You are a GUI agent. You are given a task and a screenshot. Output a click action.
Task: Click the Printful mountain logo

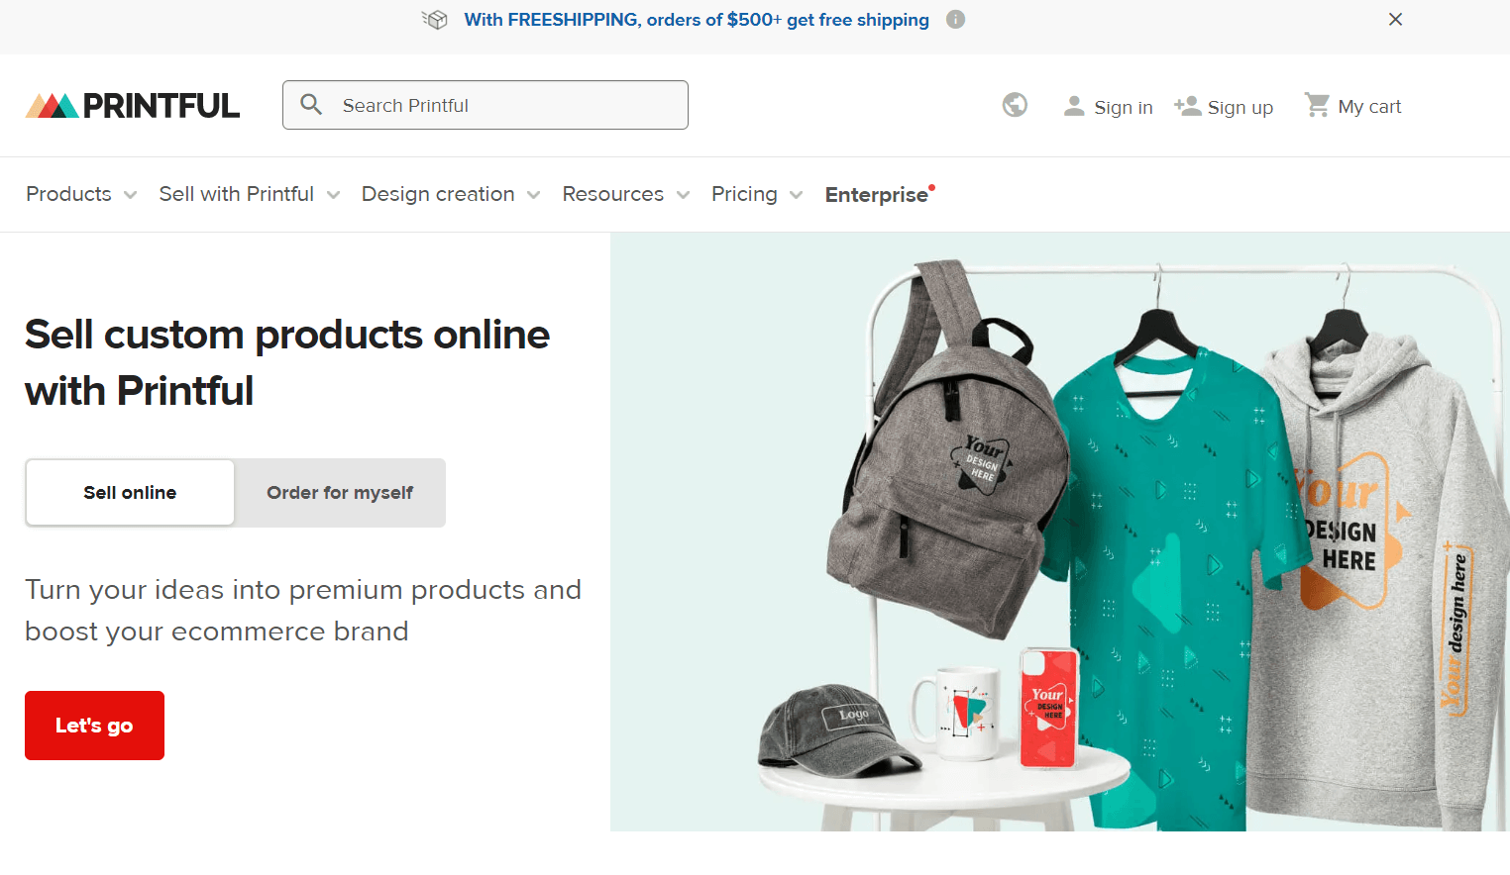point(53,106)
